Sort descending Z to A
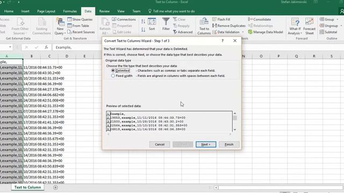Viewport: 344px width, 193px height. (x=144, y=30)
